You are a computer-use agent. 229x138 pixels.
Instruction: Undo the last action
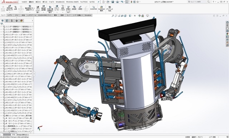122,2
